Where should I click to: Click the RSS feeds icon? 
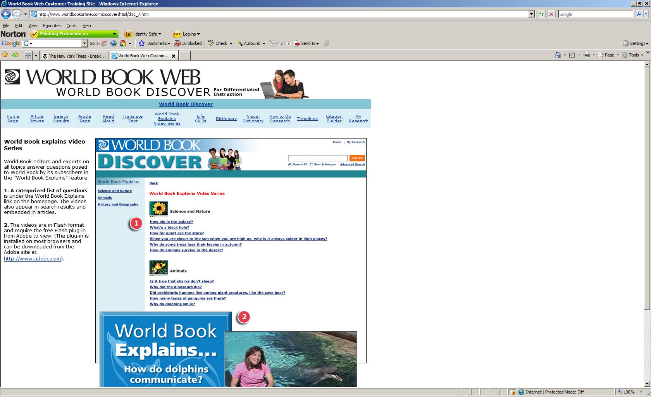pos(572,55)
